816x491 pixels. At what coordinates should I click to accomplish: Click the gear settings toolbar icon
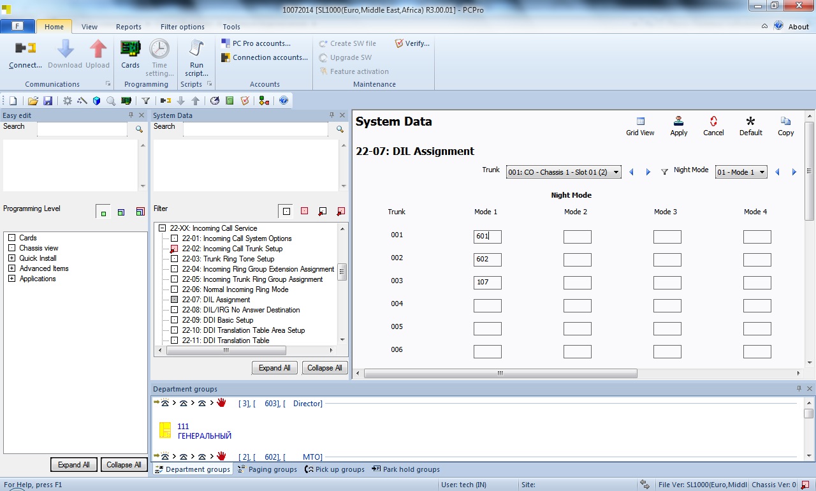[x=68, y=101]
